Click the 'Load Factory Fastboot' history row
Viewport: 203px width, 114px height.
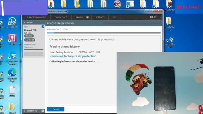coord(75,52)
